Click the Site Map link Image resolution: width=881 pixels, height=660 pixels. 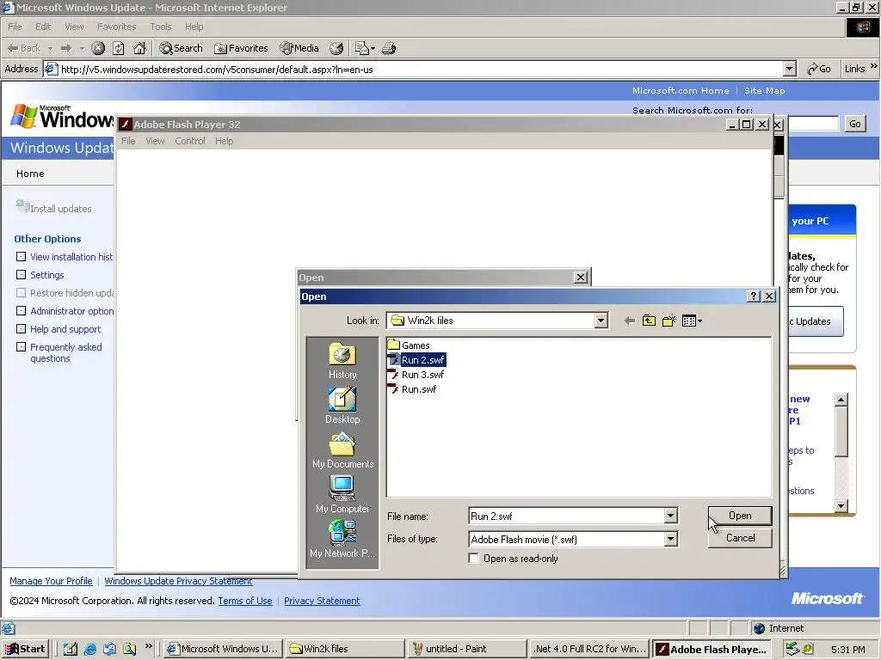[x=764, y=90]
